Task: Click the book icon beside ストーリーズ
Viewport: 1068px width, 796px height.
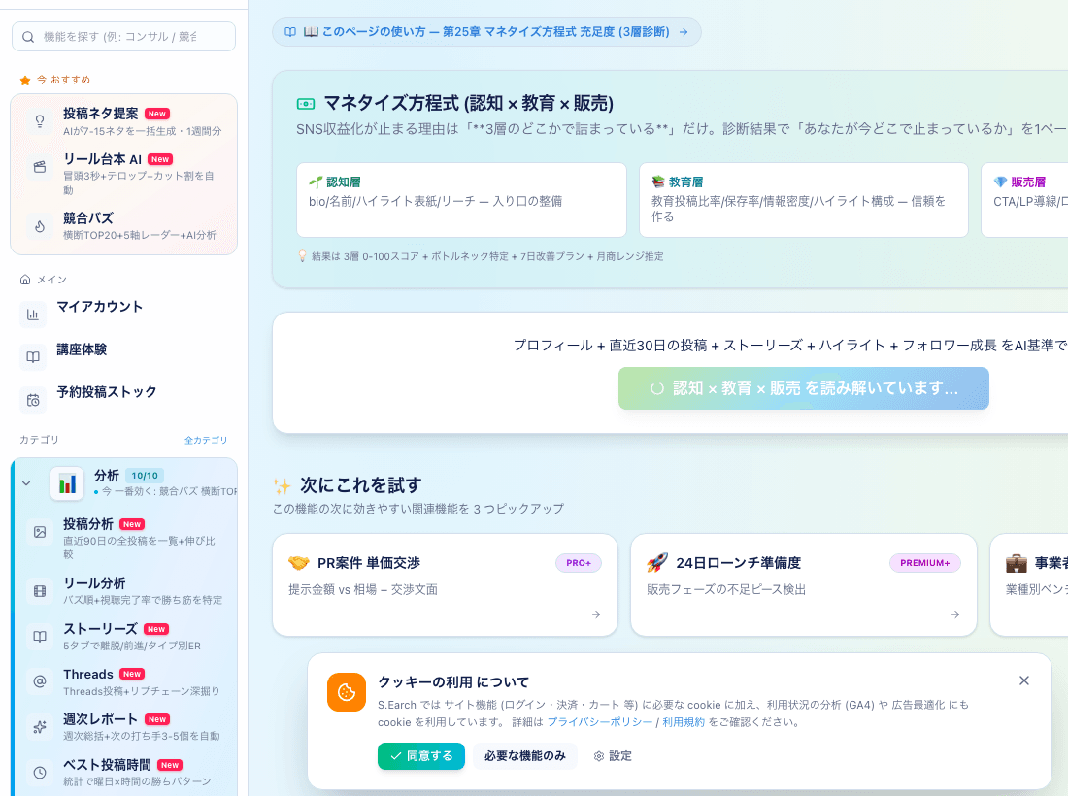Action: [40, 637]
